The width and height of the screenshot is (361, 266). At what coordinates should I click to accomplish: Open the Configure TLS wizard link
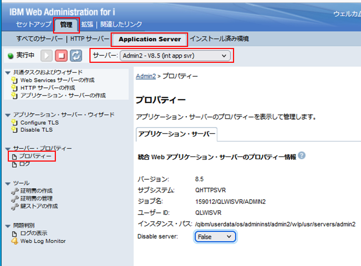point(39,123)
